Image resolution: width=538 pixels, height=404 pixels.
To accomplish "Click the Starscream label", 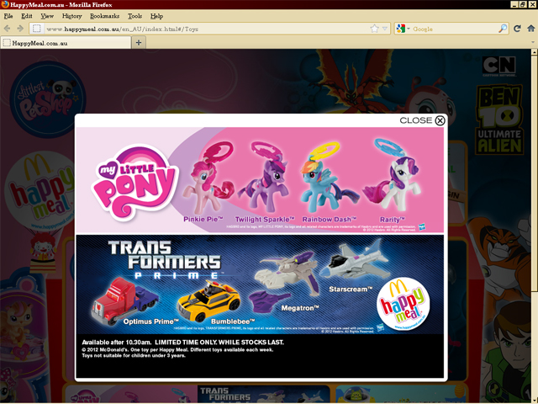I will point(351,290).
